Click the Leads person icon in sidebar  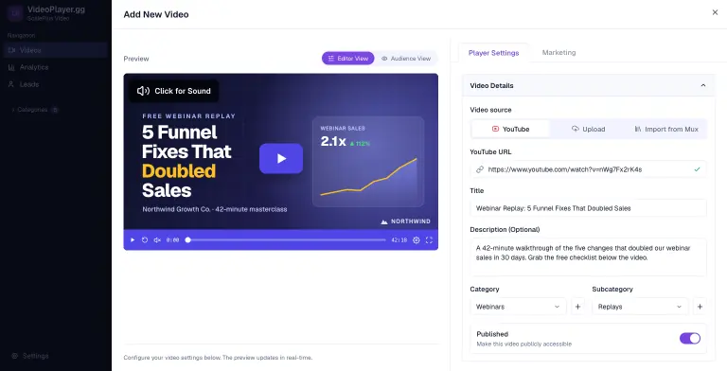[11, 84]
